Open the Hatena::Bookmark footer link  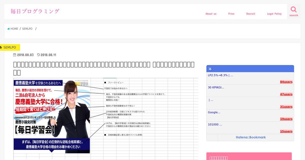251,137
